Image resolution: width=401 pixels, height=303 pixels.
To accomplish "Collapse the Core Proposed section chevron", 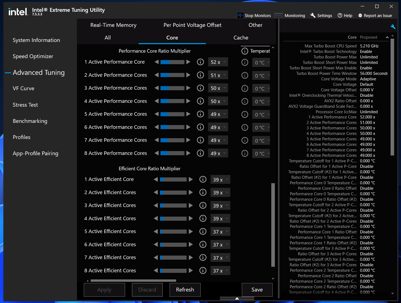I will click(387, 37).
